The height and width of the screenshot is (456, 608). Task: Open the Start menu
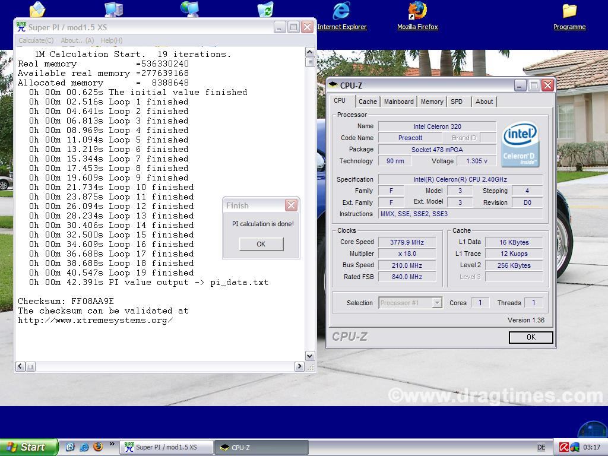tap(28, 448)
